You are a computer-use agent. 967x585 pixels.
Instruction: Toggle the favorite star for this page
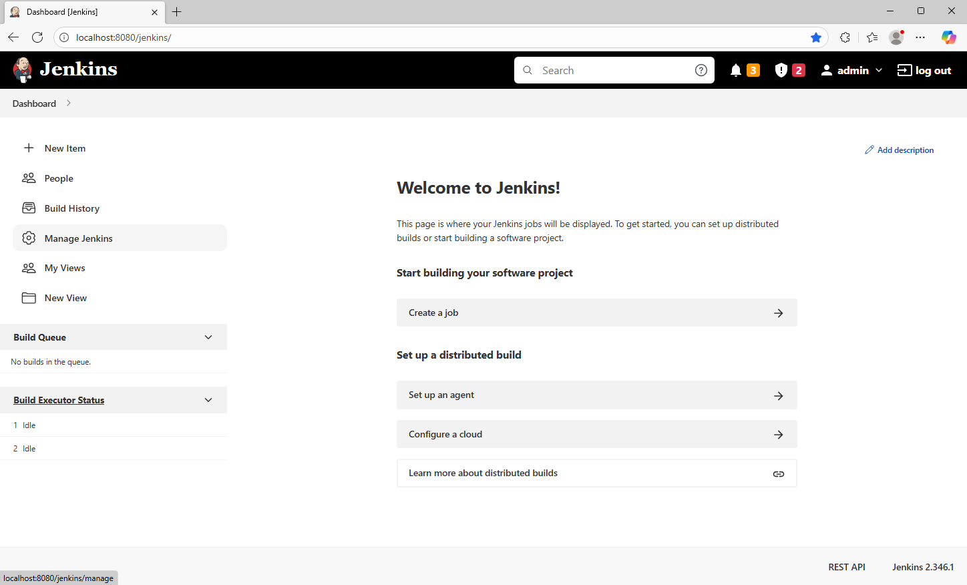click(x=816, y=37)
